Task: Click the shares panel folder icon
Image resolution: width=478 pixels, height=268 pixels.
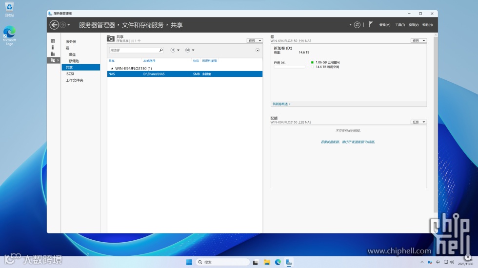Action: tap(111, 38)
